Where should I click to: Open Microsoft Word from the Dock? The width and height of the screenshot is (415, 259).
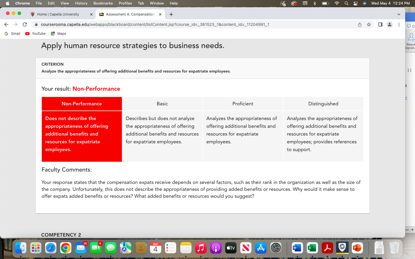click(297, 248)
